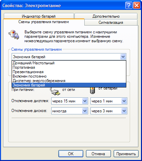The width and height of the screenshot is (142, 161).
Task: Click the 'При питании:' label
Action: [23, 90]
